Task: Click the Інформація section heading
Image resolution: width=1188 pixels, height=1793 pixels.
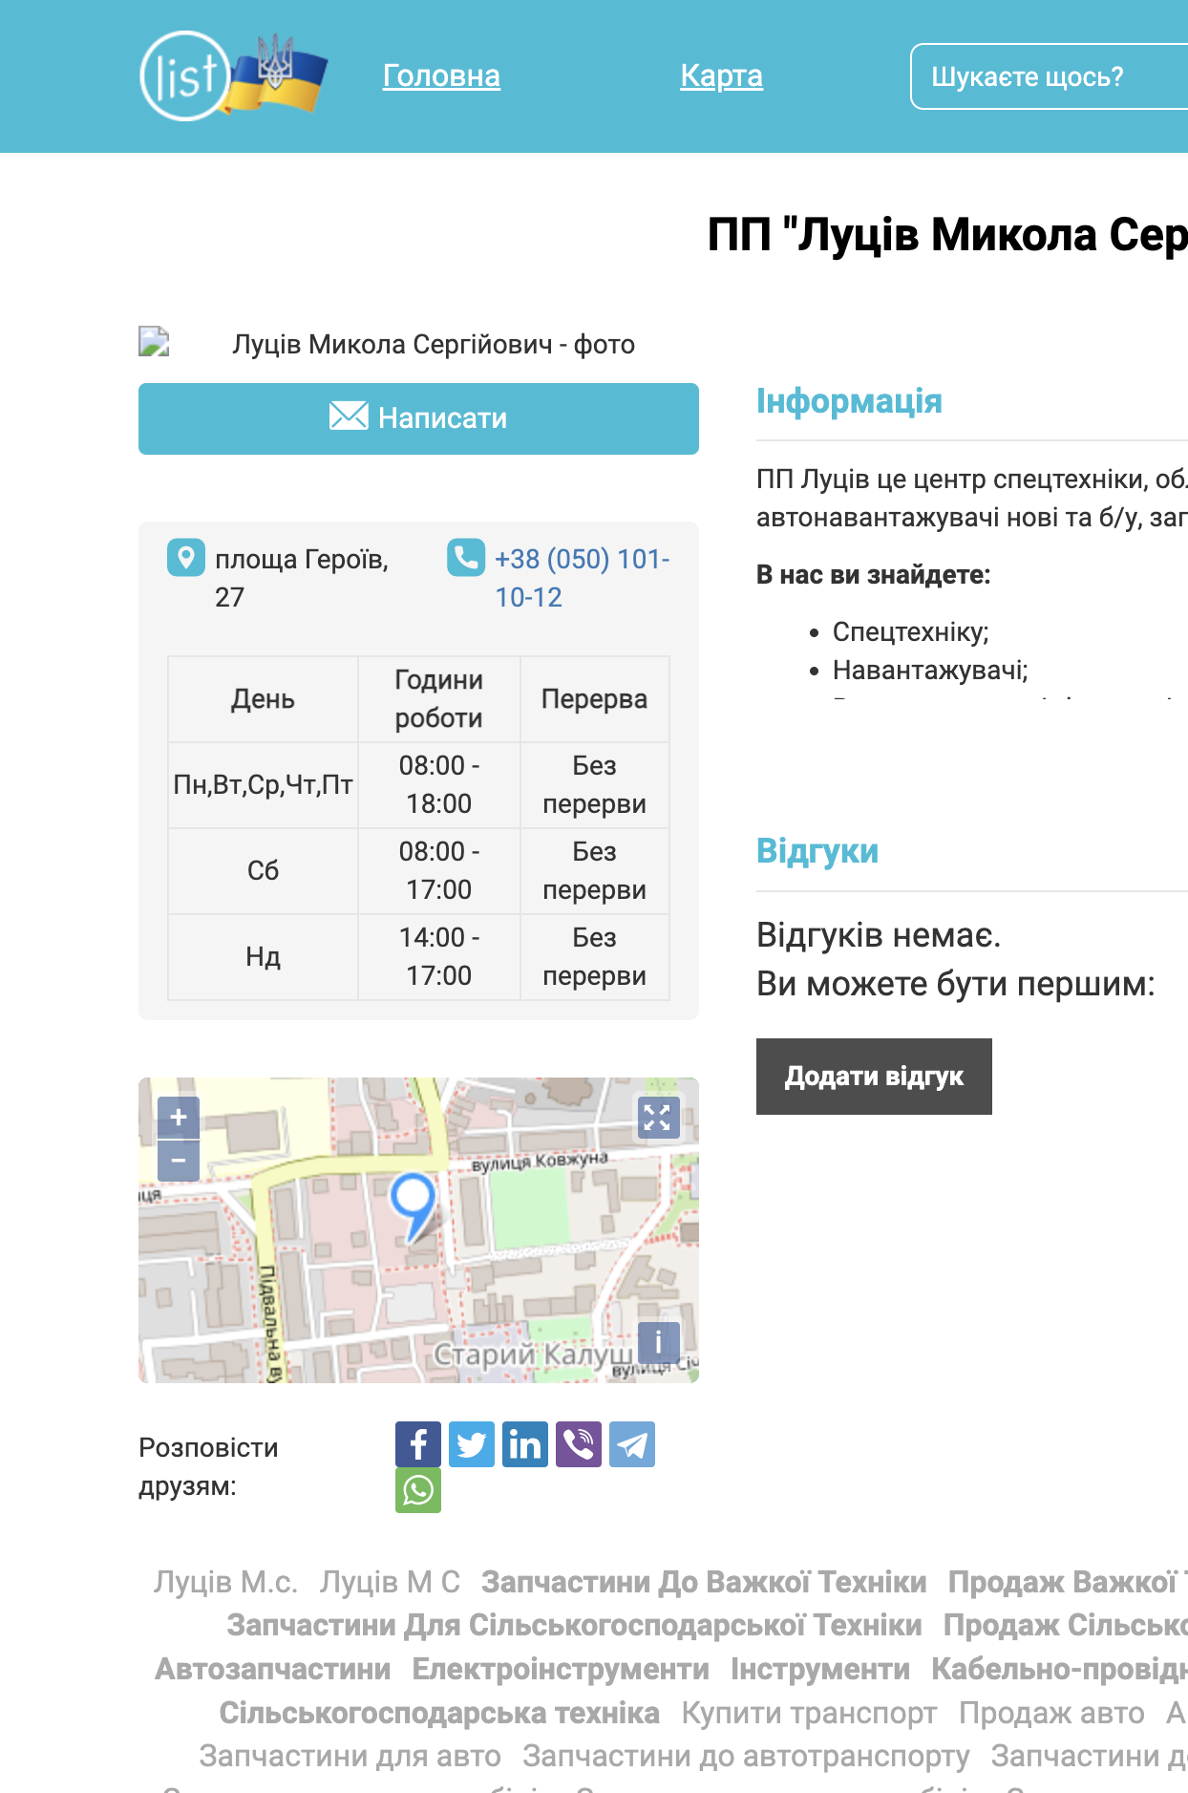Action: tap(849, 401)
